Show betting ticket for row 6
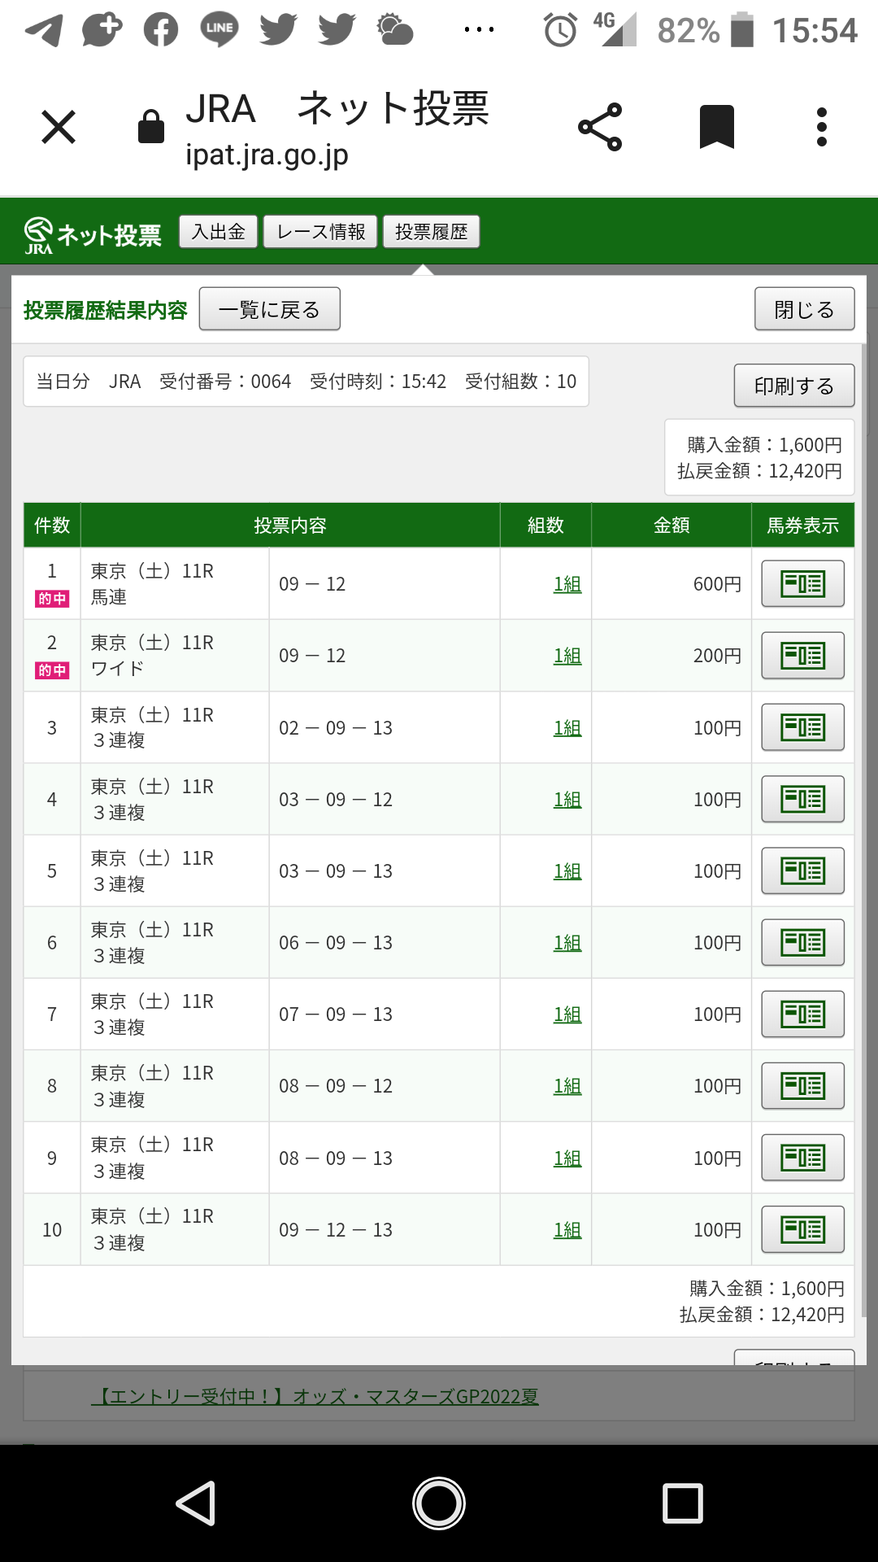The width and height of the screenshot is (878, 1562). (x=802, y=942)
